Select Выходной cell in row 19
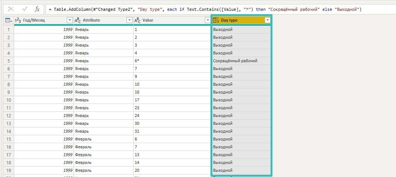Screen dimensions: 396x177 point(241,170)
